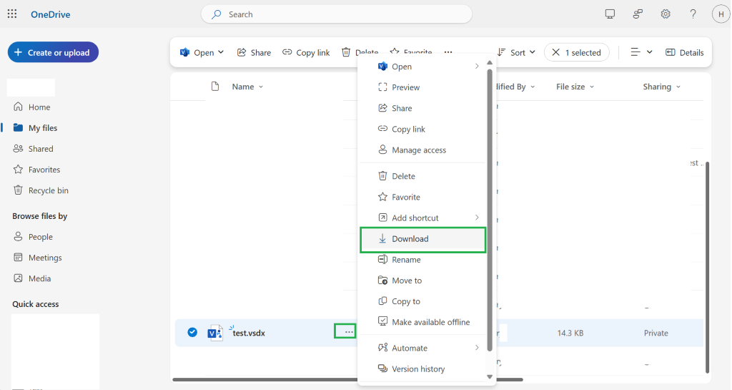The height and width of the screenshot is (390, 732).
Task: Clear selection with the 1 selected X
Action: click(555, 52)
